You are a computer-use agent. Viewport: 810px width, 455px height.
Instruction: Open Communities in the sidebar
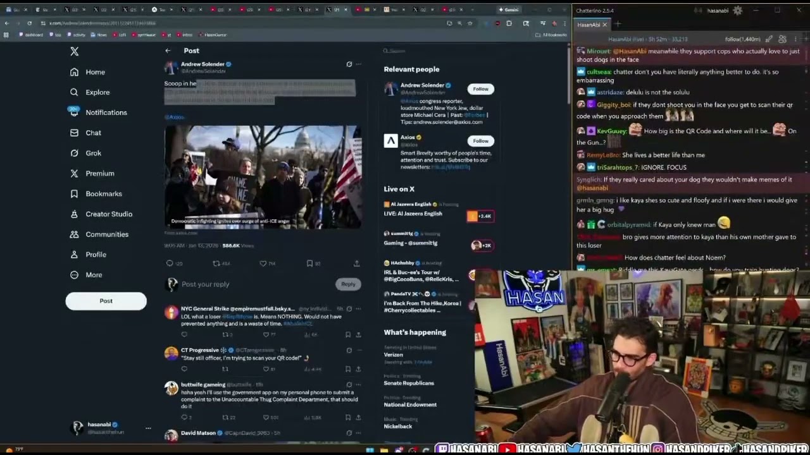click(99, 234)
